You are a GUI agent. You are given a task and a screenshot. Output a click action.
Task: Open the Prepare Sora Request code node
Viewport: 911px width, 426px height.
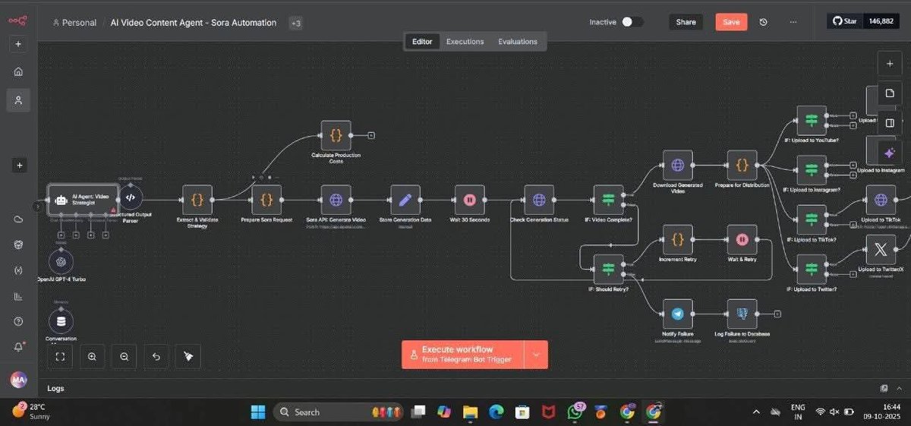click(266, 200)
